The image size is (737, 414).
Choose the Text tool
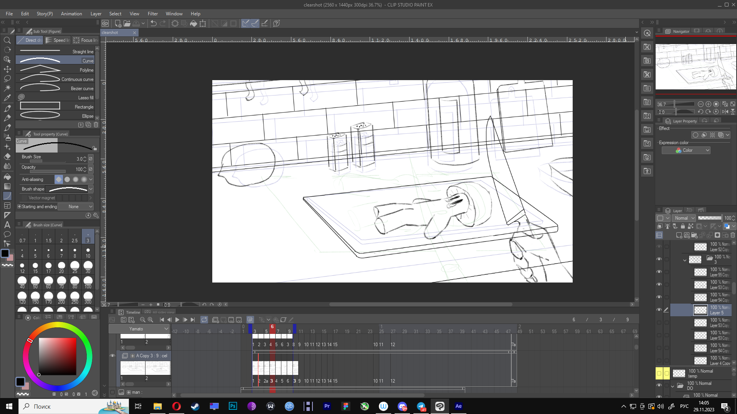point(7,225)
